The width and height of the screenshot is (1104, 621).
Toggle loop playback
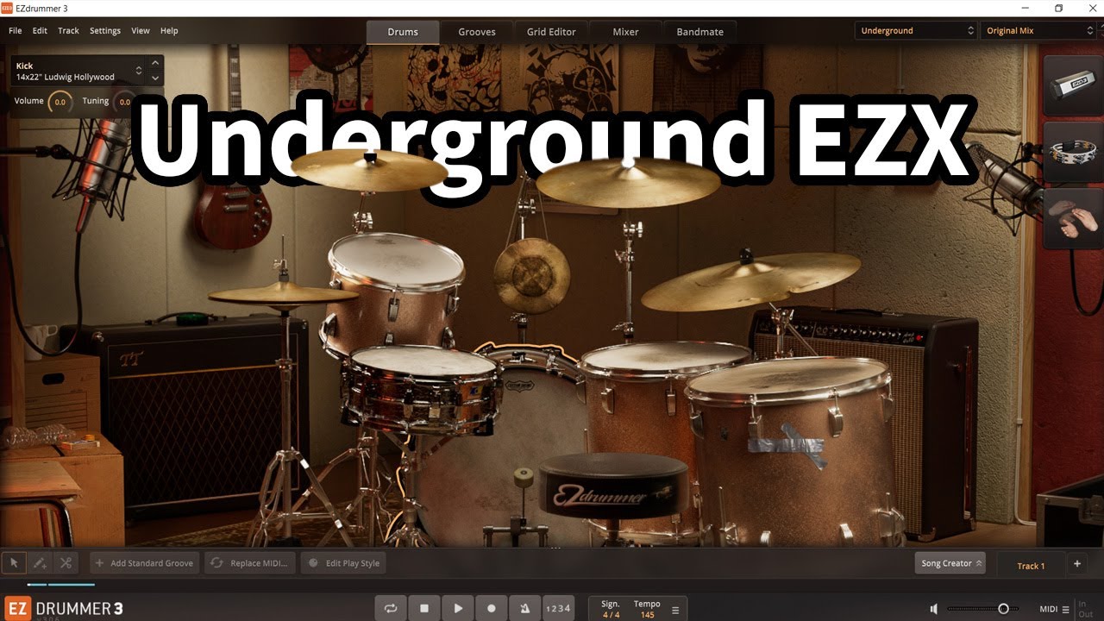(x=391, y=608)
